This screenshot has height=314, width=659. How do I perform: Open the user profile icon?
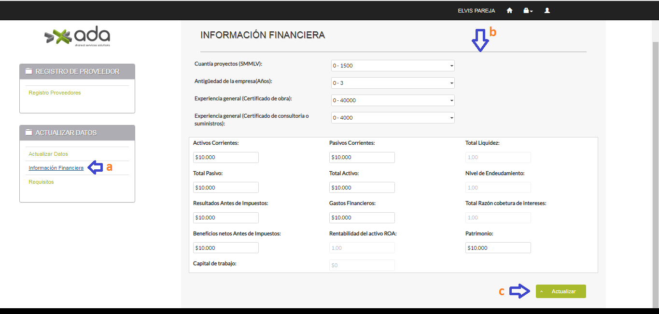547,10
